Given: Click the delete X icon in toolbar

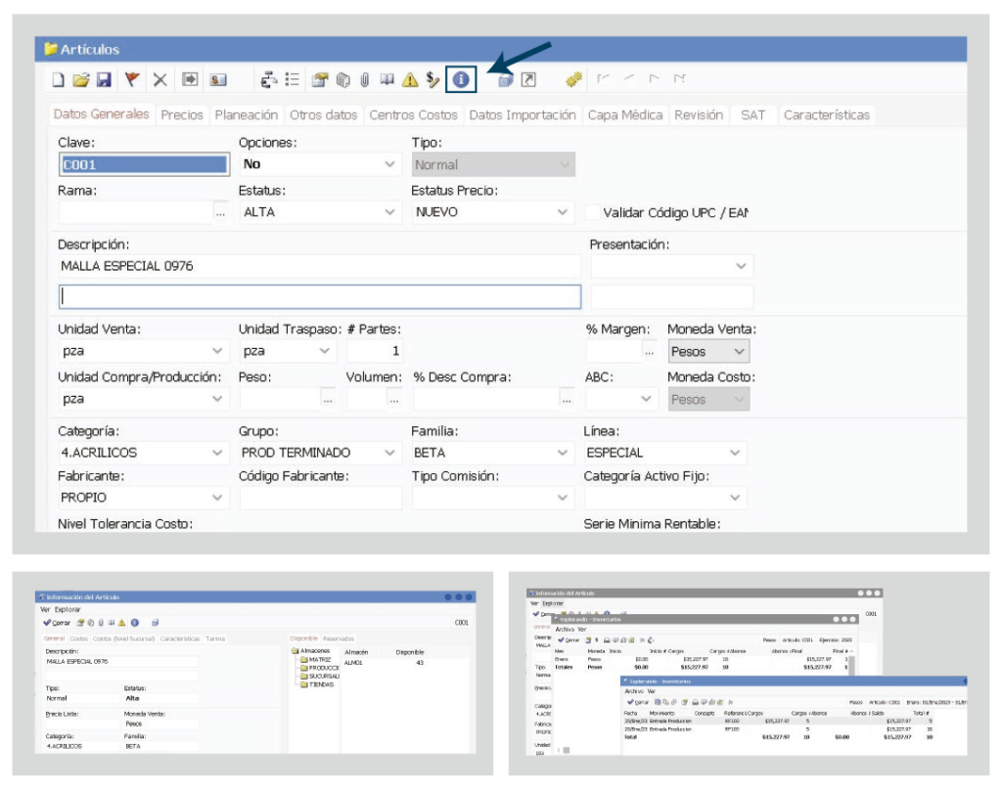Looking at the screenshot, I should coord(159,79).
